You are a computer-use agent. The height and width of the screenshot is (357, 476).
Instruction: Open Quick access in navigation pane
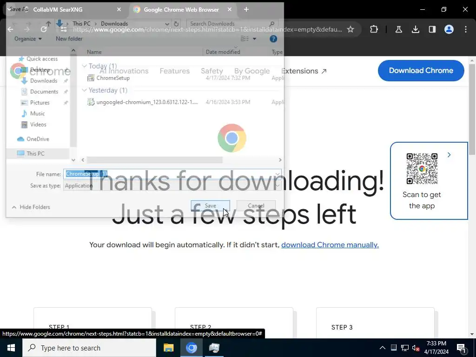(38, 59)
